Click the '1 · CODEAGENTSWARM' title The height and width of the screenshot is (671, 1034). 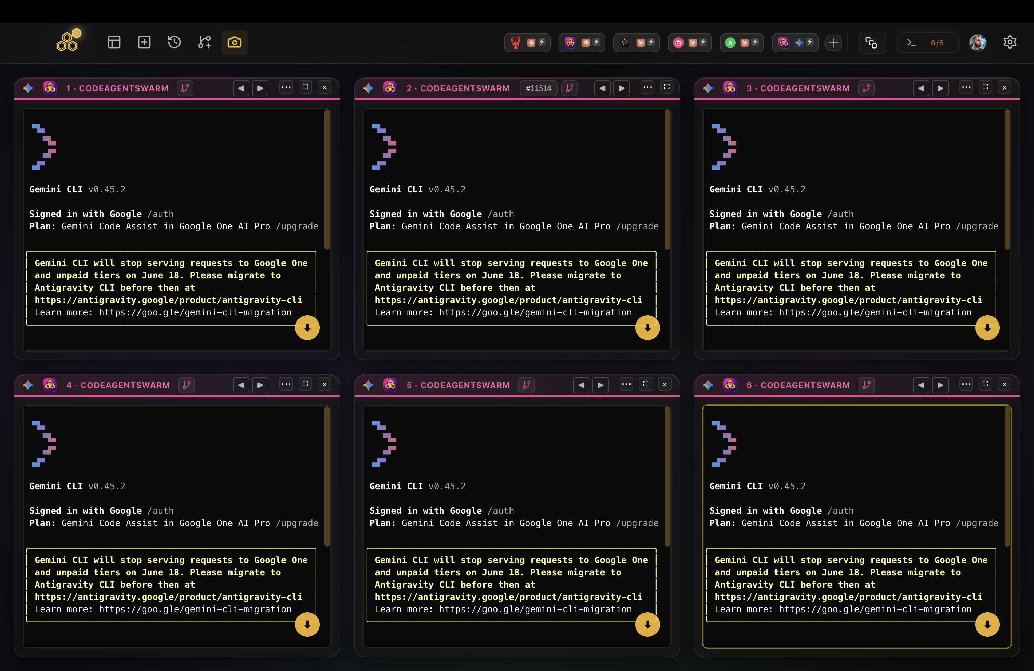[117, 88]
